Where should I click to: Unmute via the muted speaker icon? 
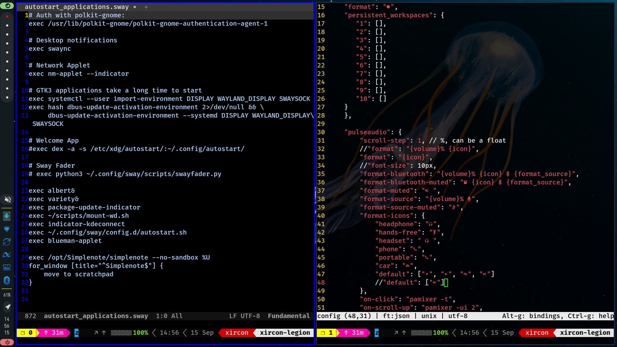[7, 200]
